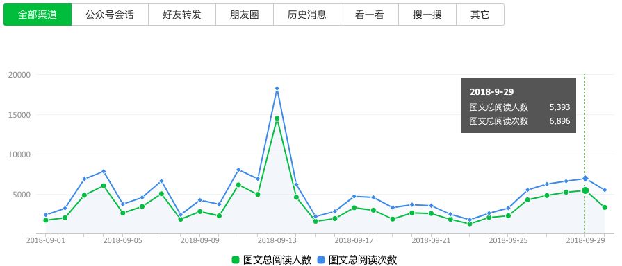Viewport: 622px width, 266px height.
Task: Click the 2018-09-17 x-axis date label
Action: point(354,240)
